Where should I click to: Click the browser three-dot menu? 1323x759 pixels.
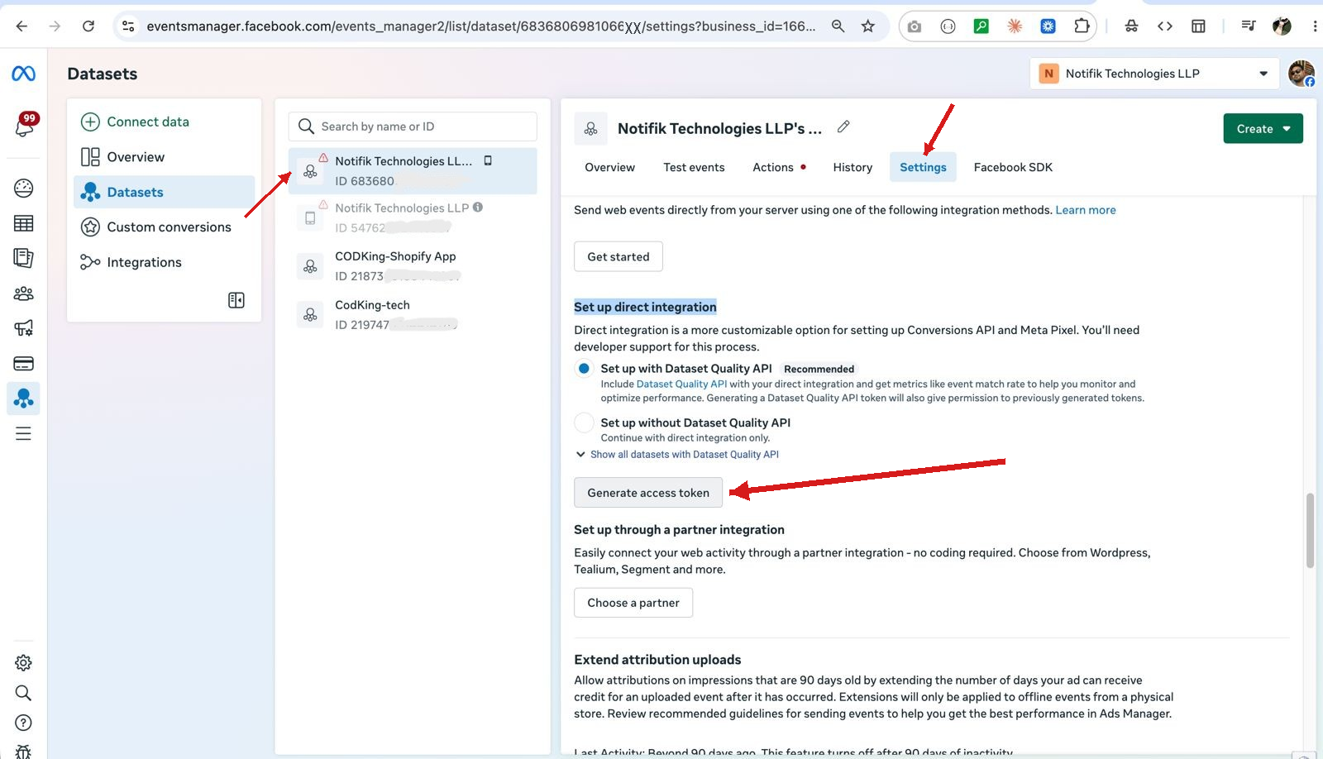pos(1314,26)
